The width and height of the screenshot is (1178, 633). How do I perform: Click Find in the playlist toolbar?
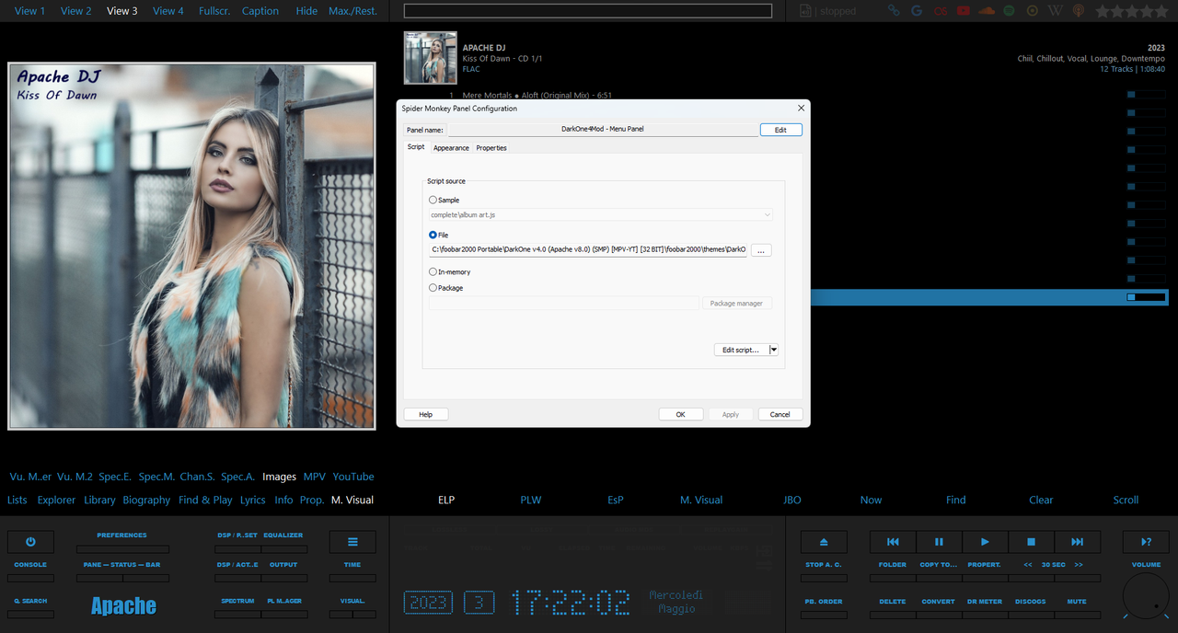click(956, 500)
